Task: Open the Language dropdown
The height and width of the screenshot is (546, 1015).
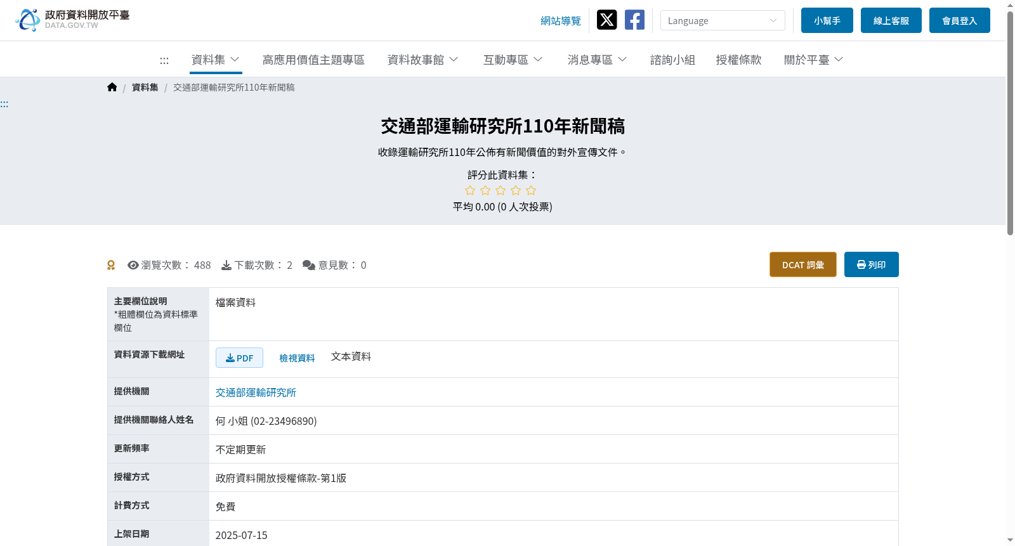Action: (x=723, y=20)
